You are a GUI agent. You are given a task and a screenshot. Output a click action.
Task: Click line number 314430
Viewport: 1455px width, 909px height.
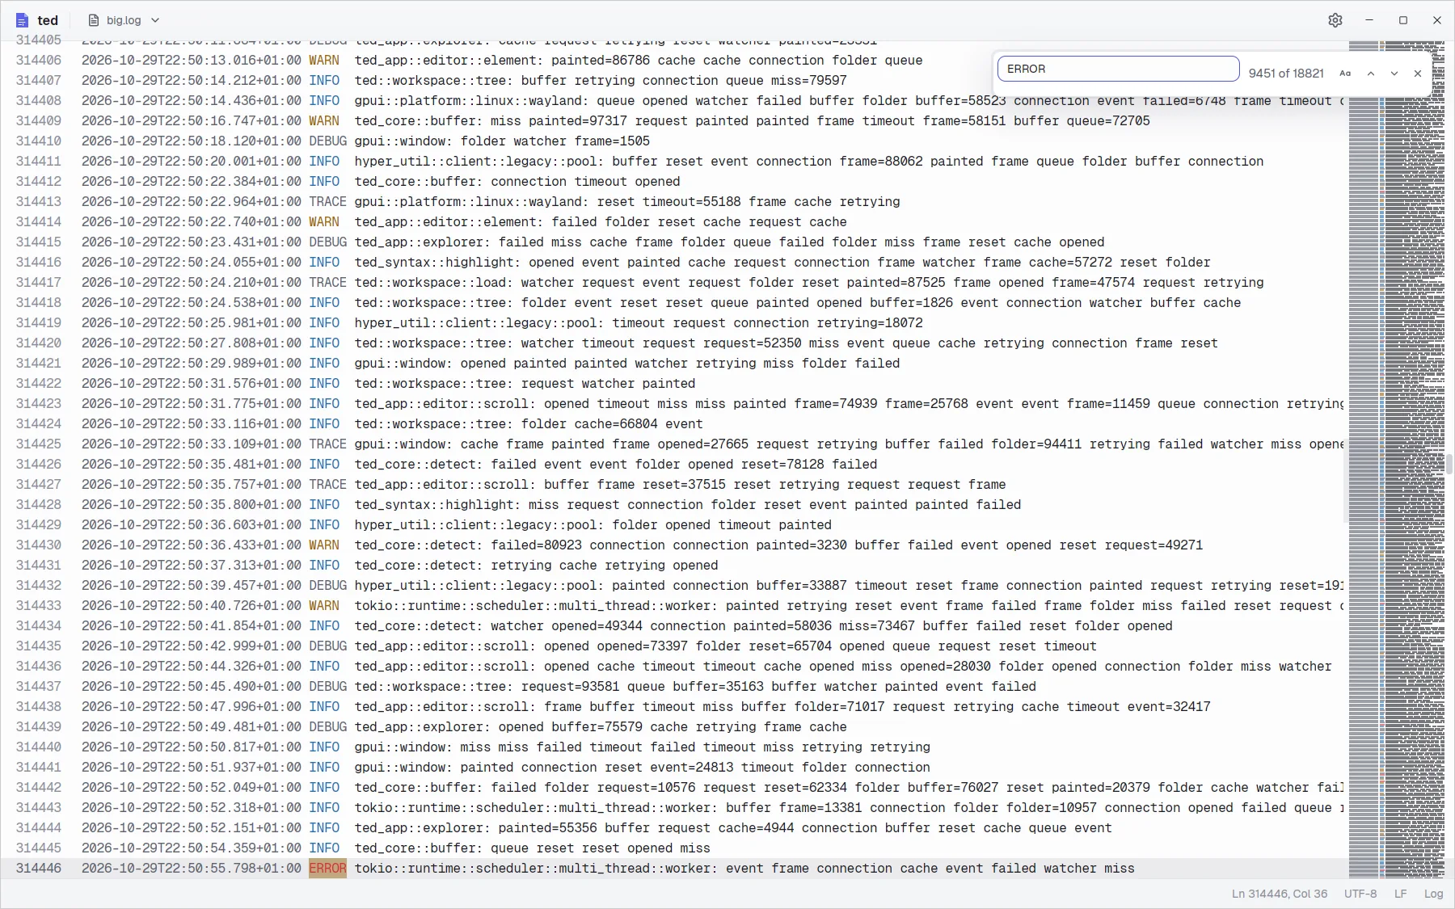click(39, 545)
